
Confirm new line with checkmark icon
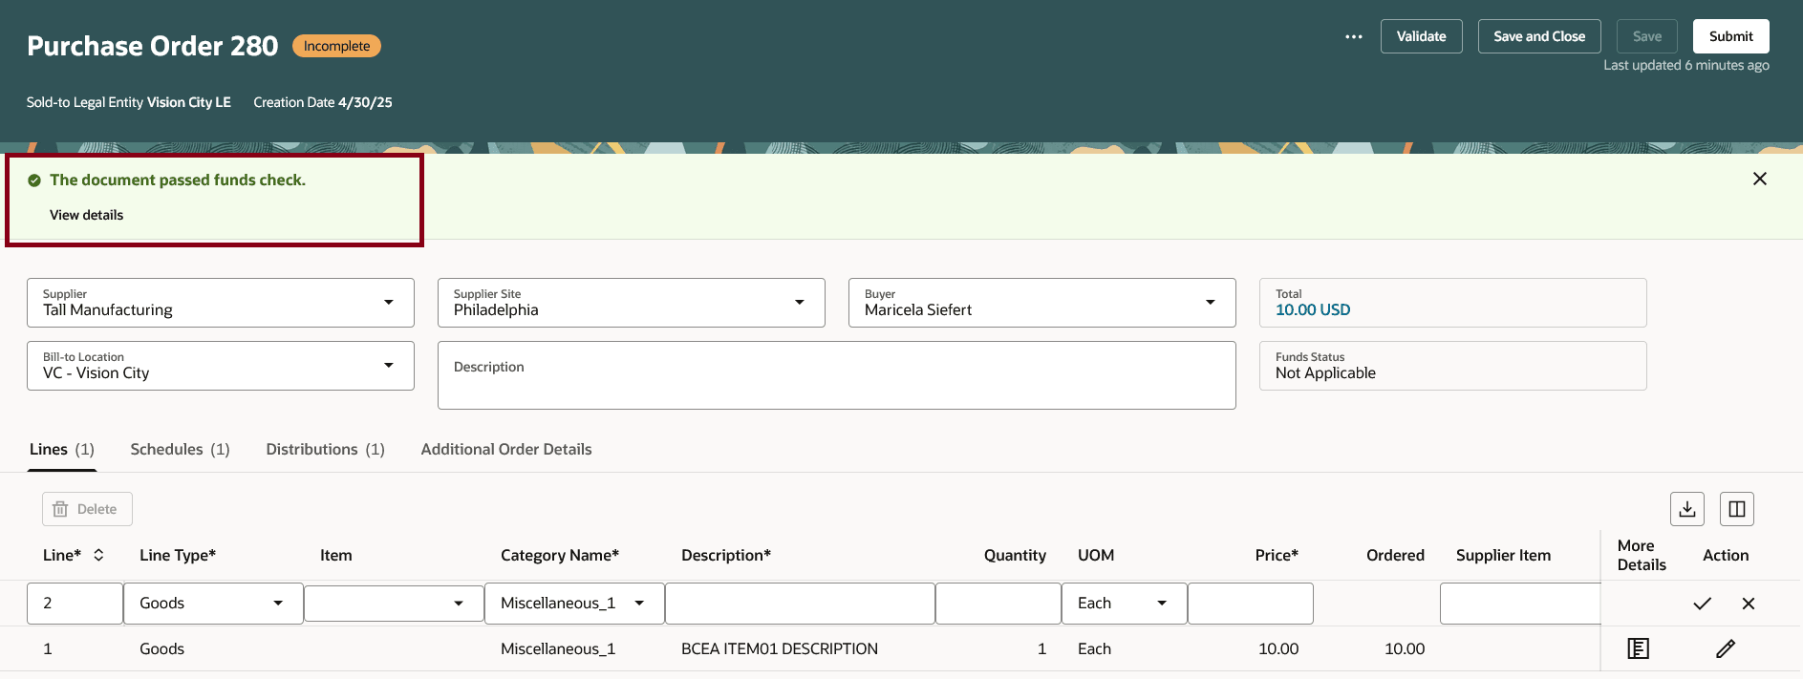point(1702,604)
